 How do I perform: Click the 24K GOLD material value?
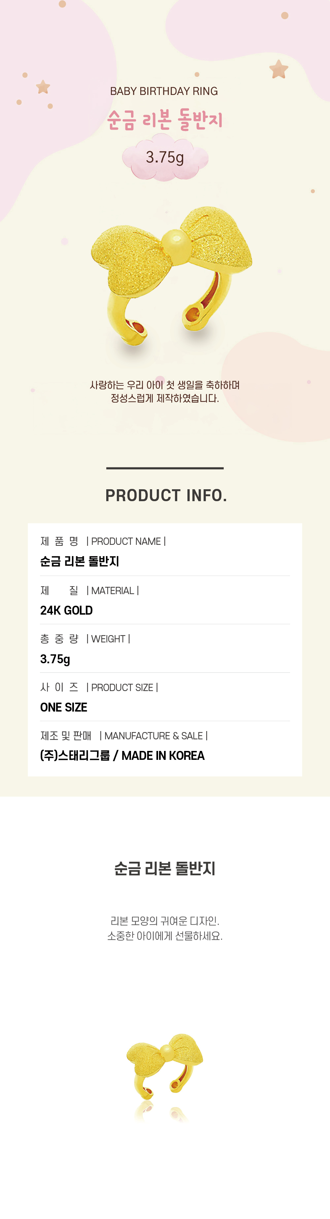point(67,610)
